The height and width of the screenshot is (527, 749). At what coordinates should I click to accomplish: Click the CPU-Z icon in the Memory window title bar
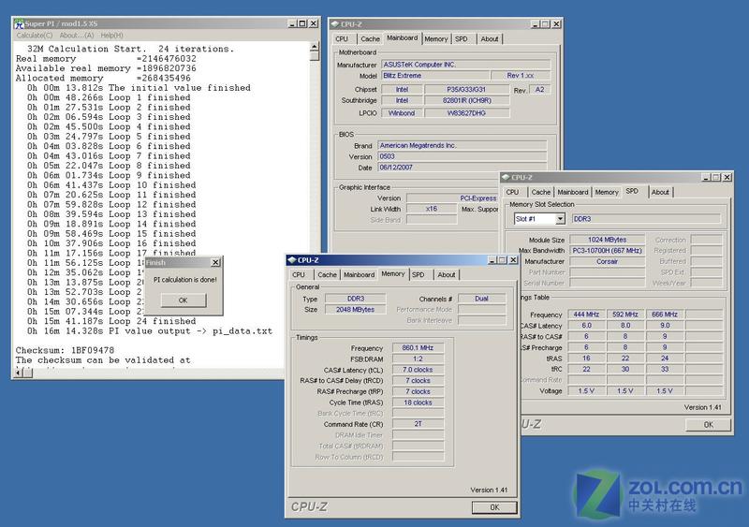(291, 260)
